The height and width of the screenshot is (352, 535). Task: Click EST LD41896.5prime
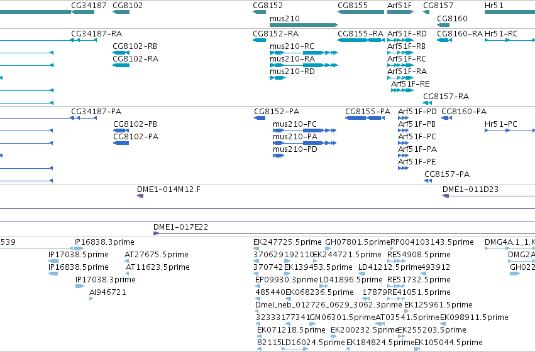tap(351, 280)
